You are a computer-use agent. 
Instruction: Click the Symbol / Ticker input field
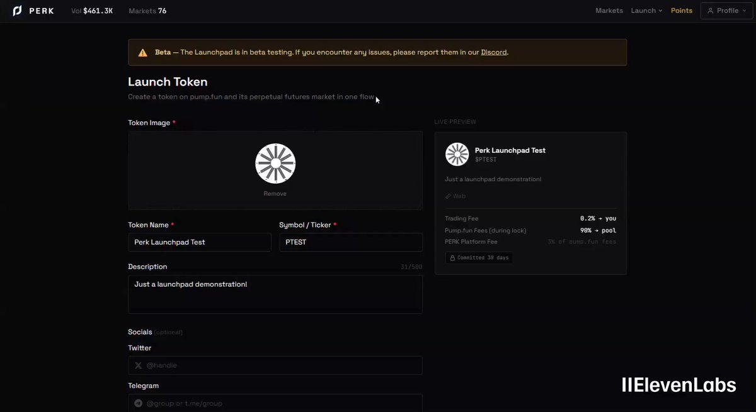(x=351, y=242)
